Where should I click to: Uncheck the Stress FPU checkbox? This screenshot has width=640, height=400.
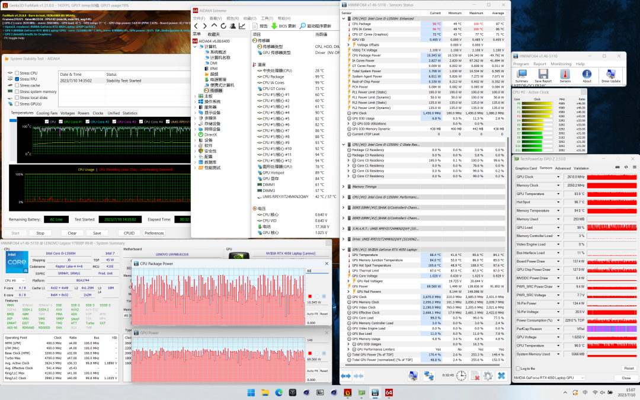[17, 79]
